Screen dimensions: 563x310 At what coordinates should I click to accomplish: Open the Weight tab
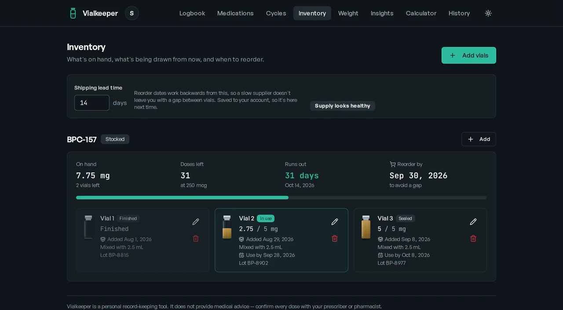pyautogui.click(x=348, y=13)
